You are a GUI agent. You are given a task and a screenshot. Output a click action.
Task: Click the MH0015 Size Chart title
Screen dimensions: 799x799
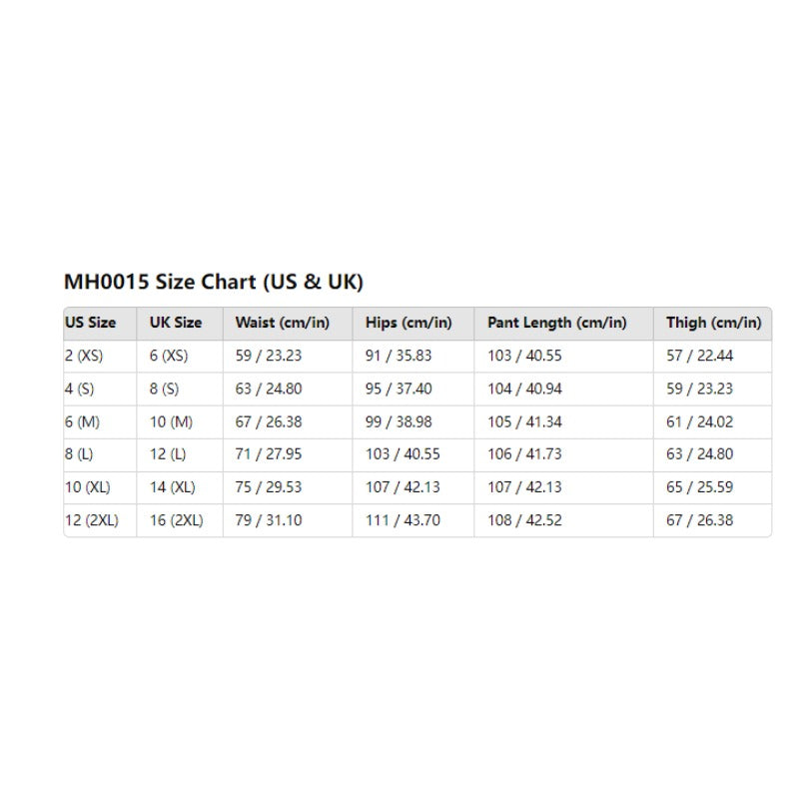pos(214,282)
